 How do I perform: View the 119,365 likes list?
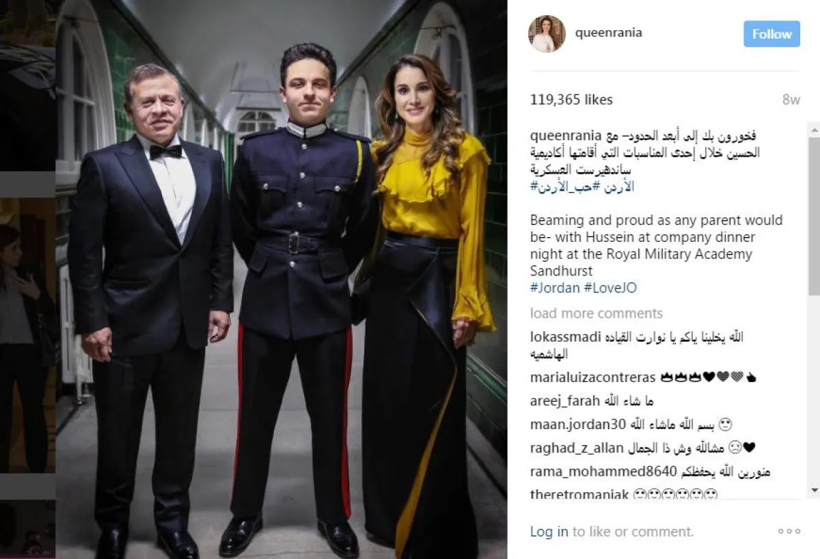tap(571, 100)
